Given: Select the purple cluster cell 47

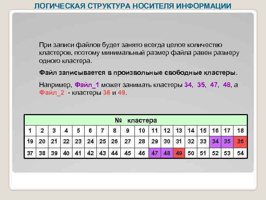Looking at the screenshot, I should coord(154,153).
